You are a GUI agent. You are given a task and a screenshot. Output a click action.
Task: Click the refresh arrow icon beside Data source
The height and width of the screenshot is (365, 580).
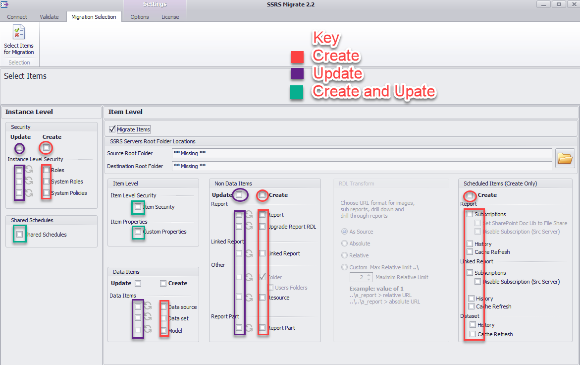pos(148,306)
